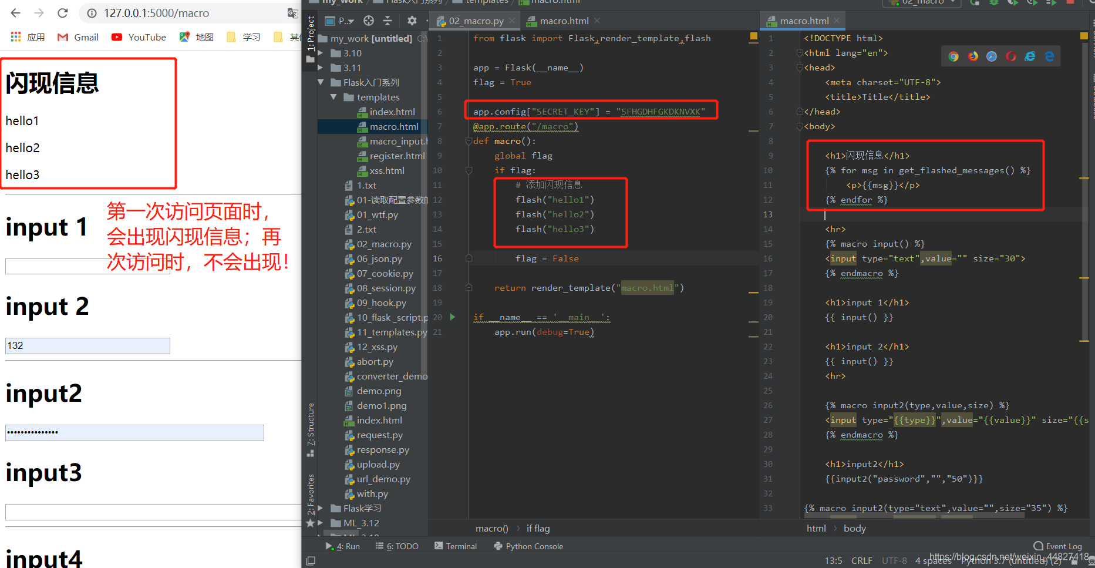Viewport: 1095px width, 568px height.
Task: Open the Event Log
Action: (x=1058, y=546)
